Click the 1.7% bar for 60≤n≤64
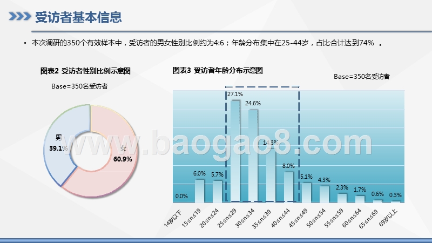Screen dimensions: 432x243 tap(360, 199)
